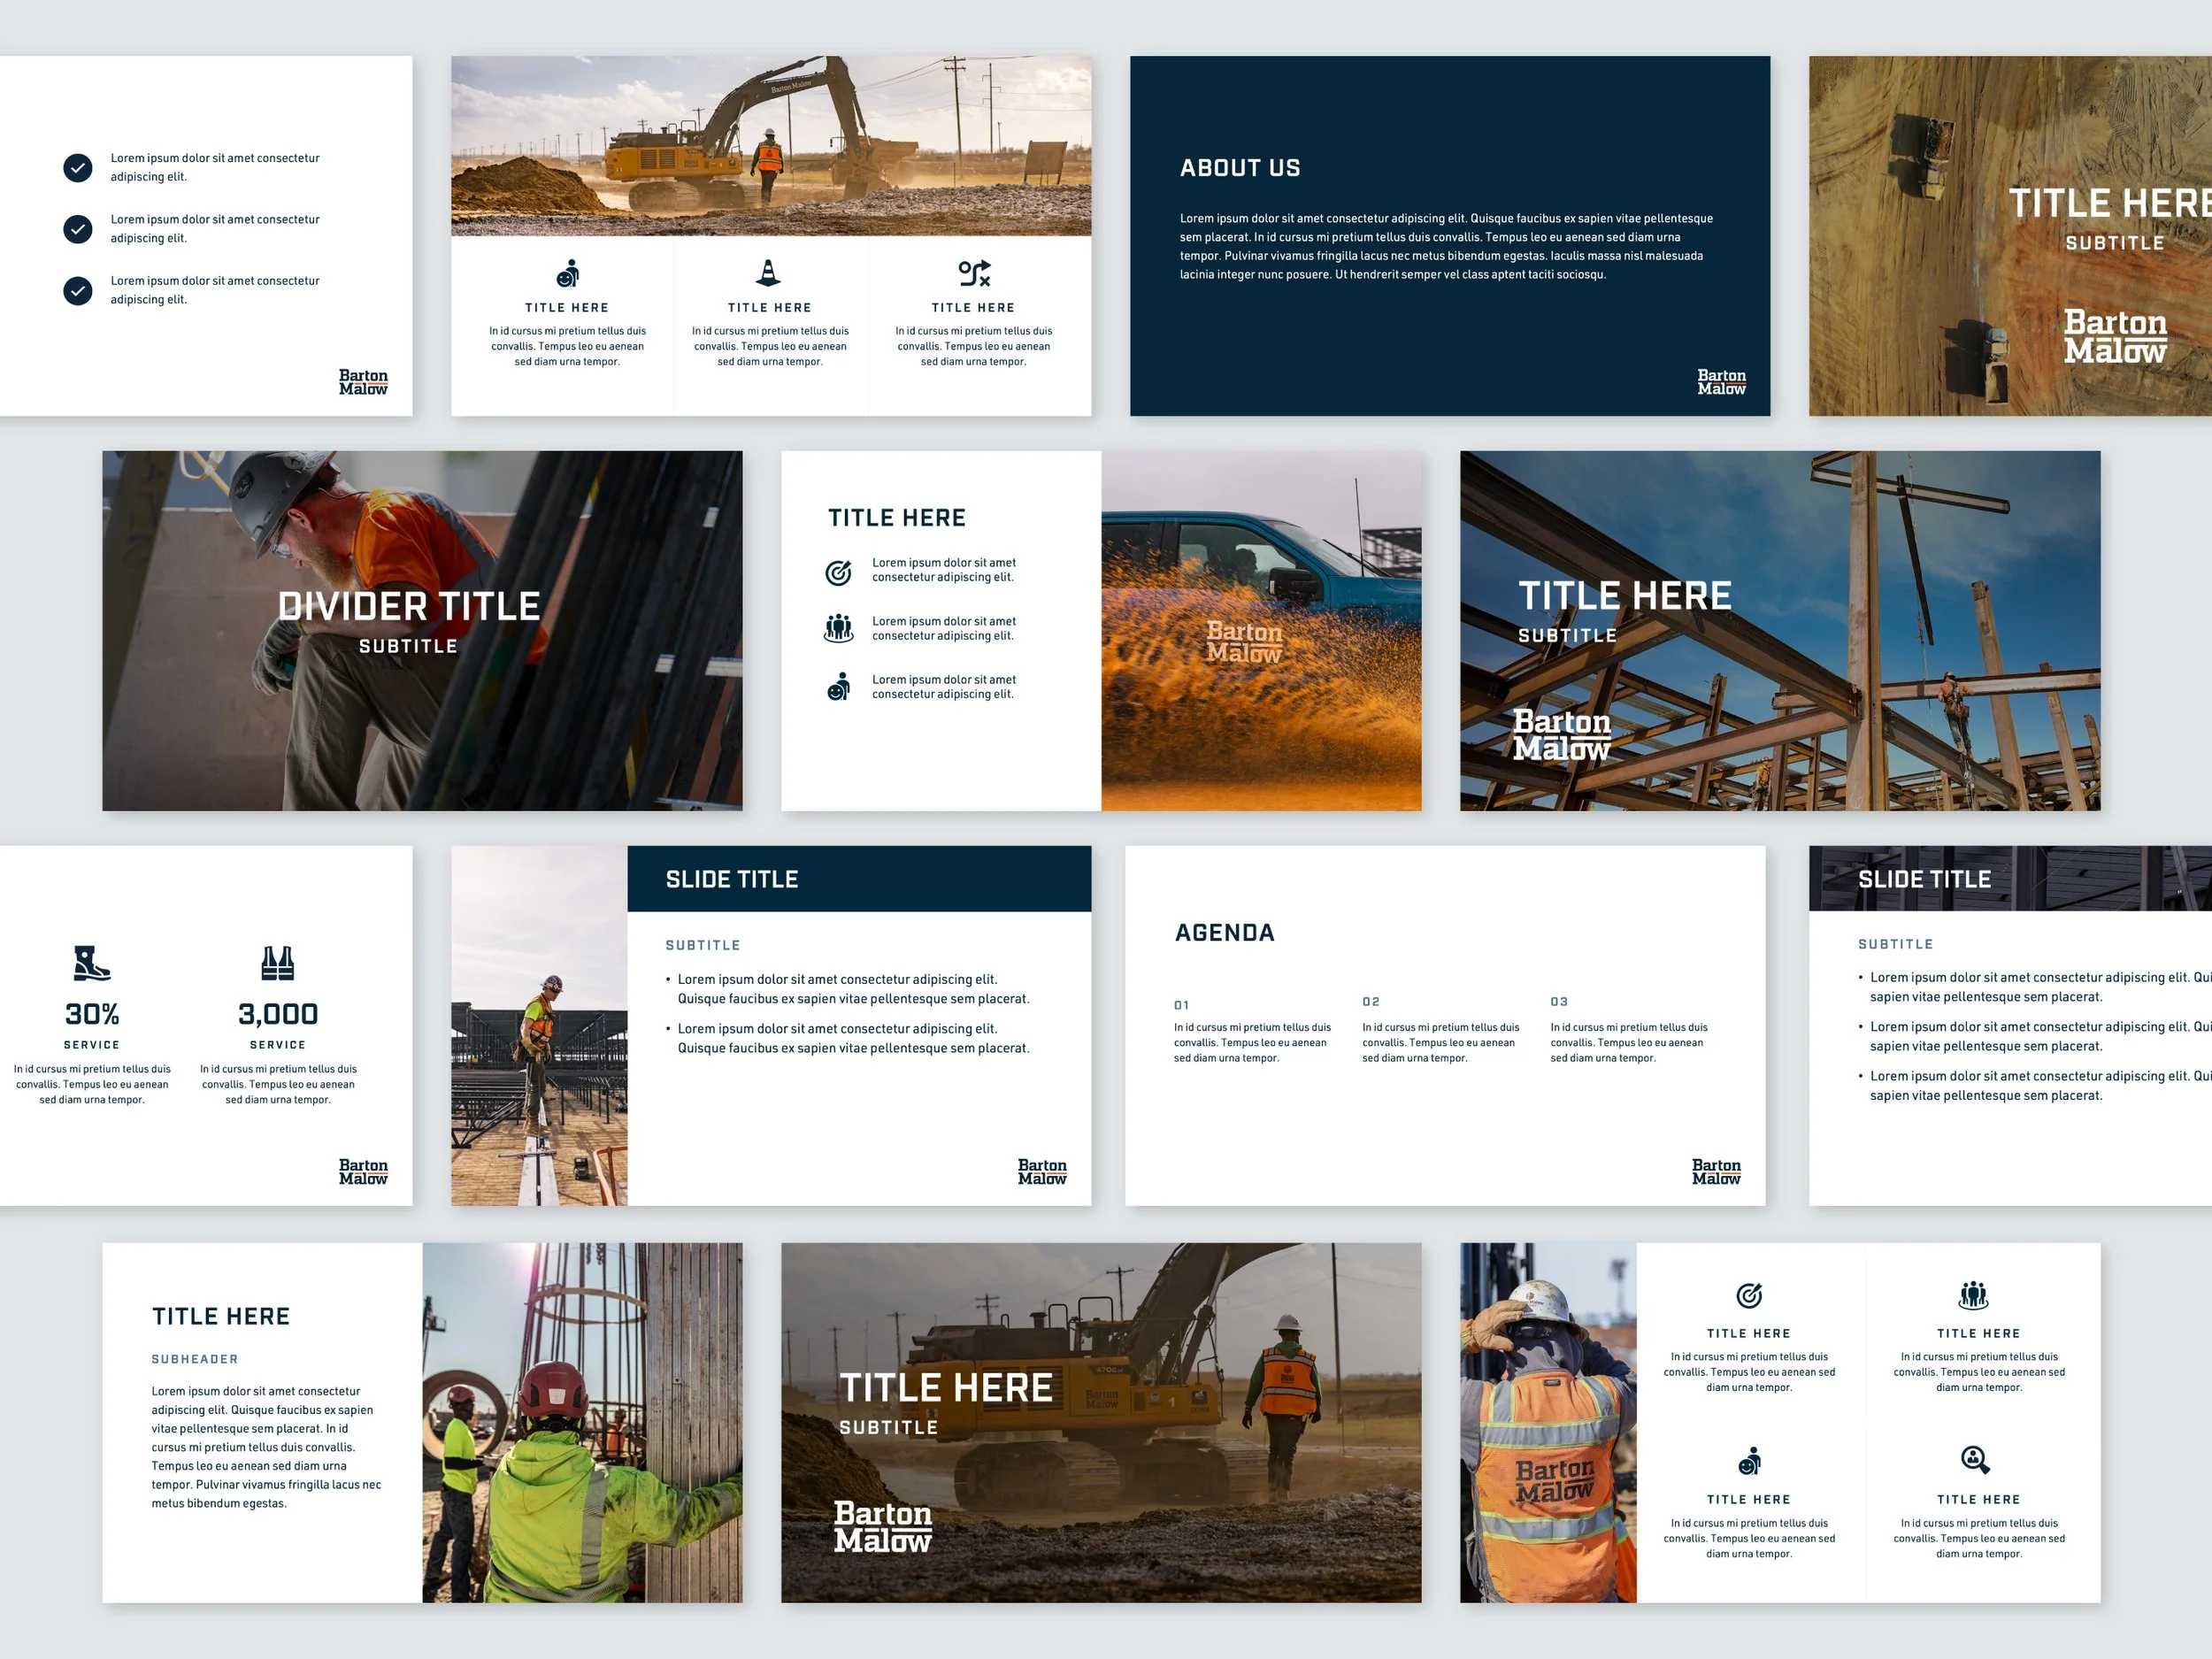Click the first checkmark icon on the checklist slide

[78, 168]
